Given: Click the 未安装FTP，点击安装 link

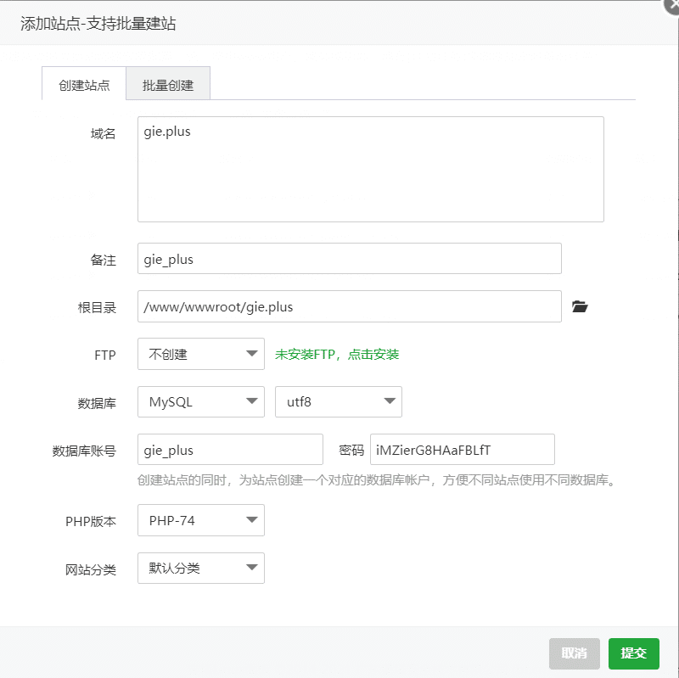Looking at the screenshot, I should tap(337, 354).
